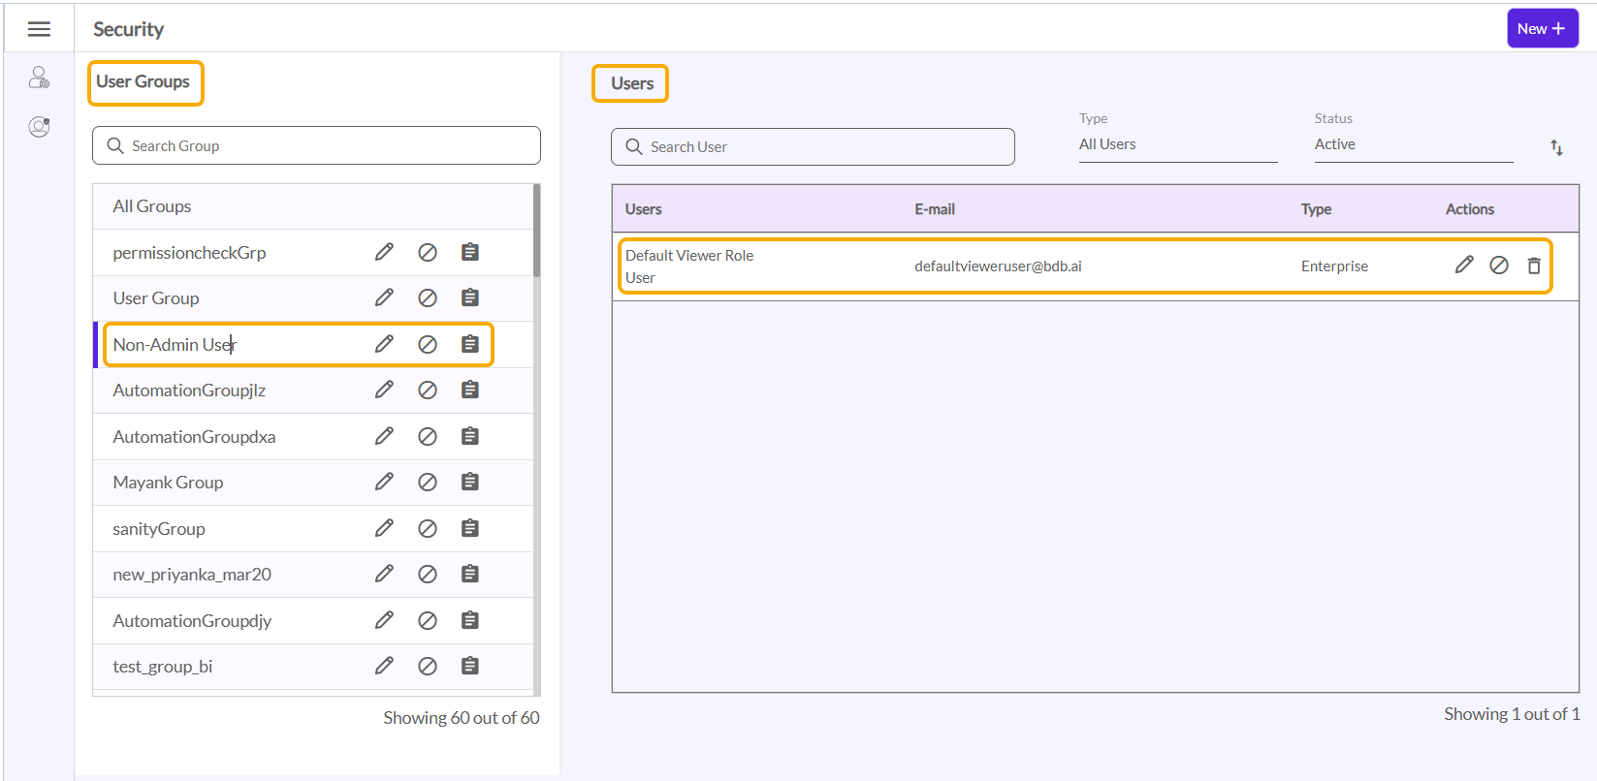Edit the permissioncheckGrp group
This screenshot has height=781, width=1597.
pos(384,252)
